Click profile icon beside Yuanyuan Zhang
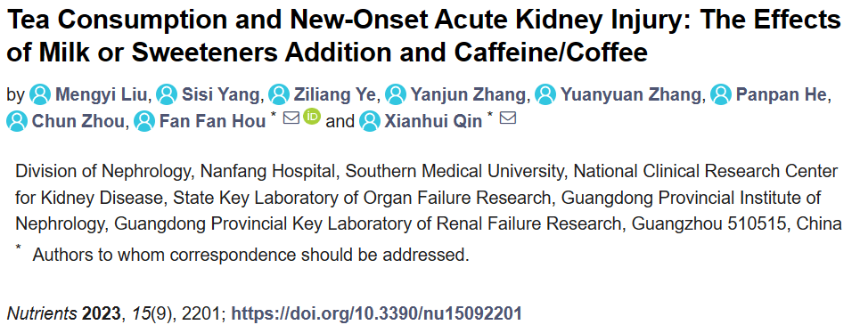Image resolution: width=860 pixels, height=333 pixels. 545,94
